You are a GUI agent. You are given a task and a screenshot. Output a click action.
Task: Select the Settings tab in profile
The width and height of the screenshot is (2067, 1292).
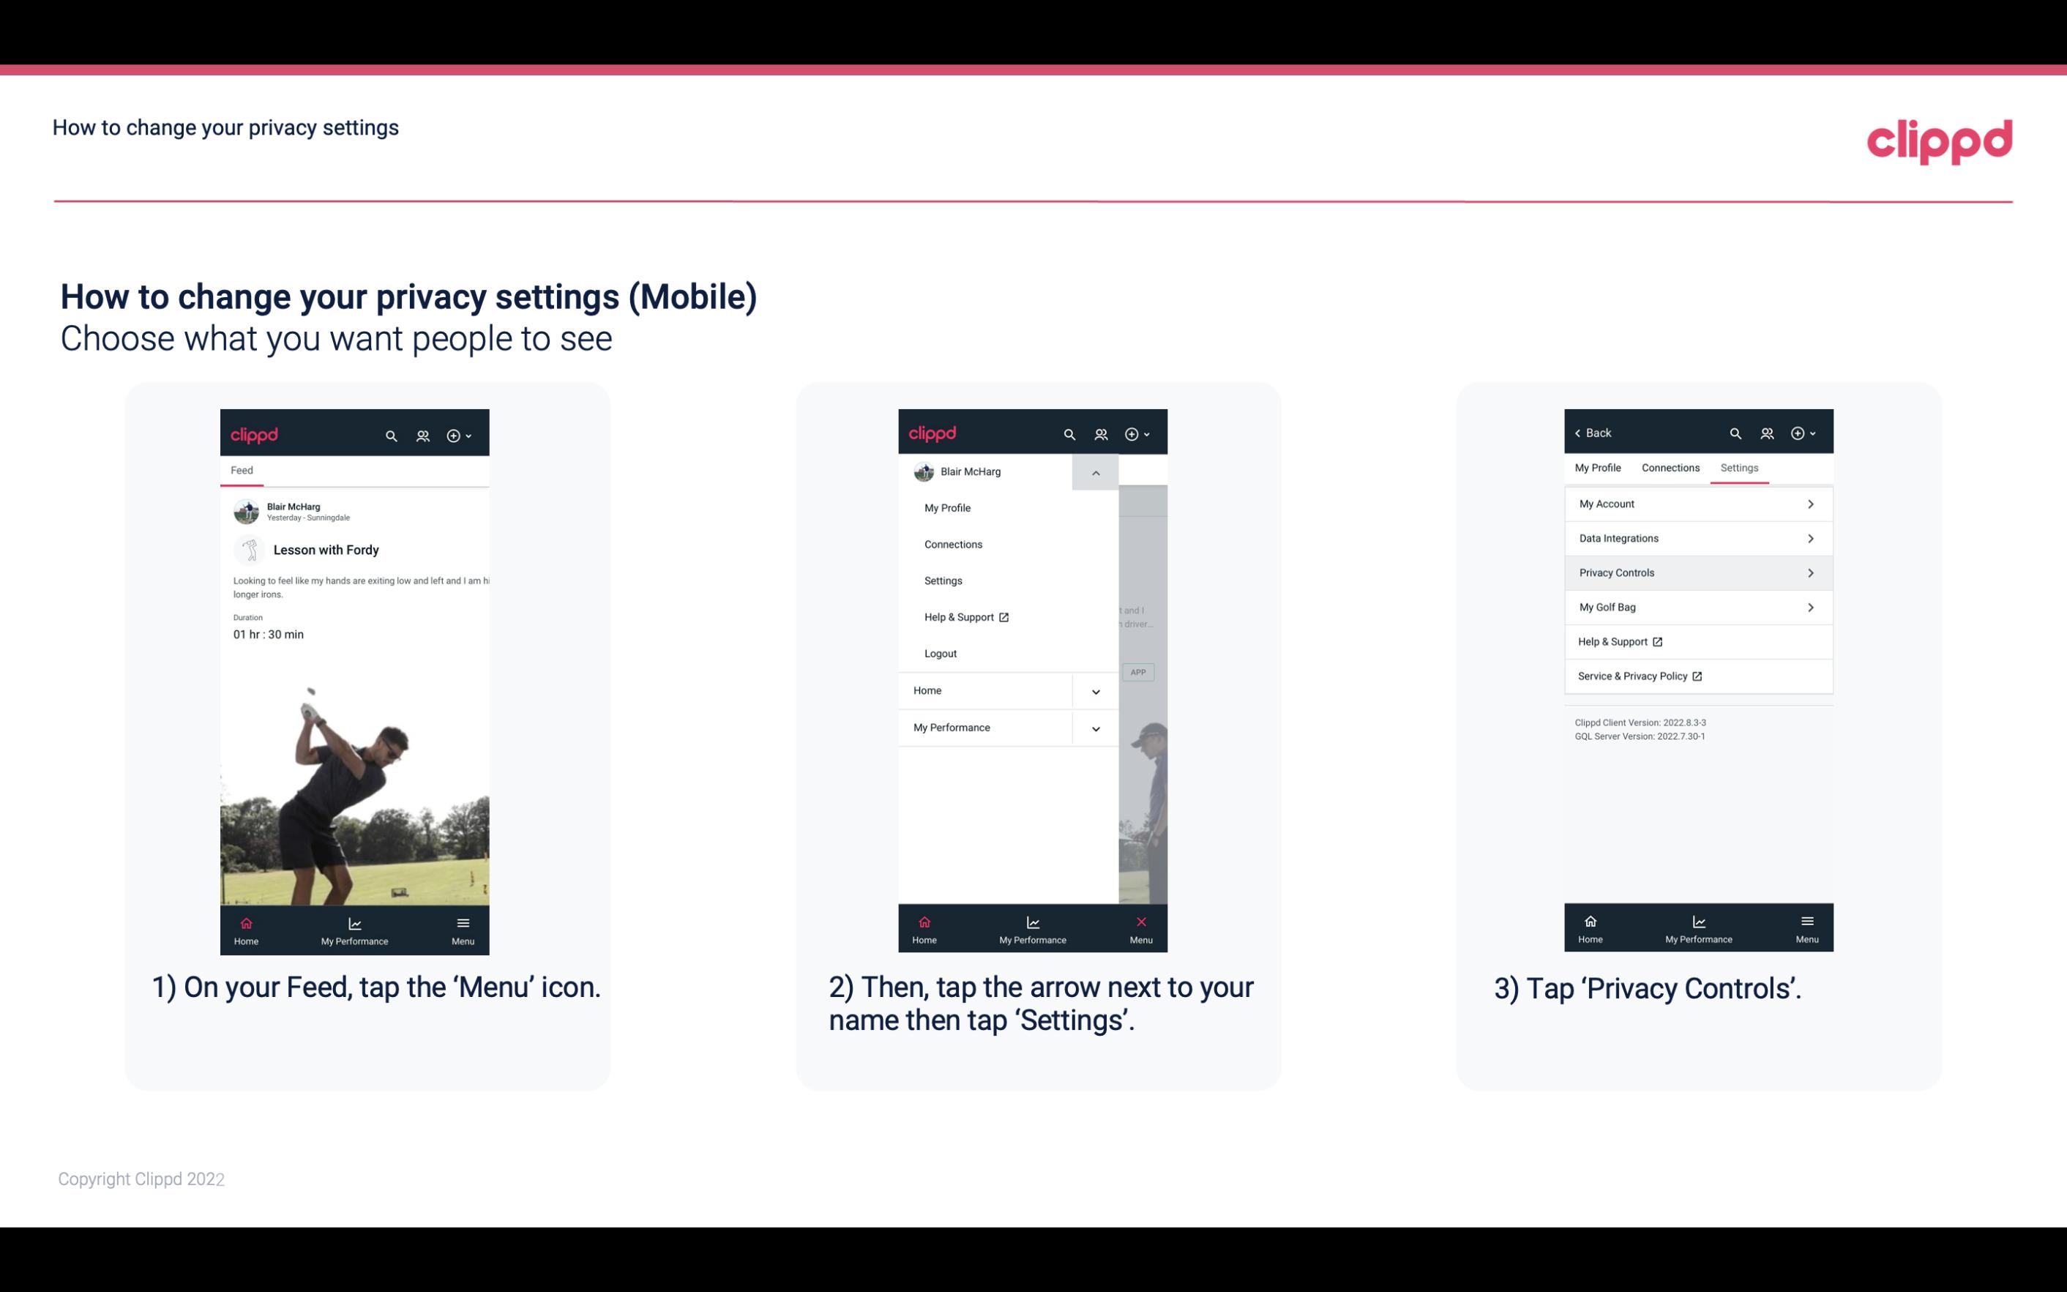click(1738, 467)
